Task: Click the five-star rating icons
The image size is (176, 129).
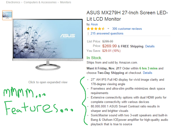Action: click(x=96, y=29)
